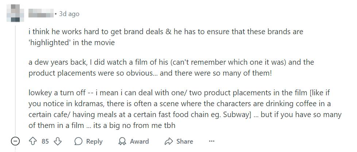Click the "Share" text label

coord(185,141)
